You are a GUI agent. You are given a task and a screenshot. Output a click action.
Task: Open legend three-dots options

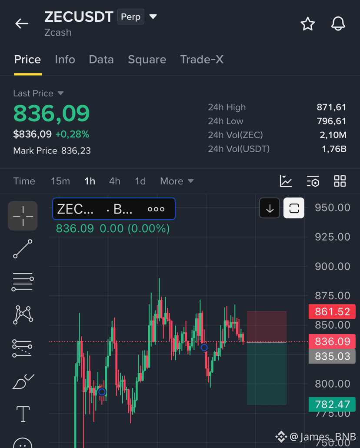coord(156,209)
